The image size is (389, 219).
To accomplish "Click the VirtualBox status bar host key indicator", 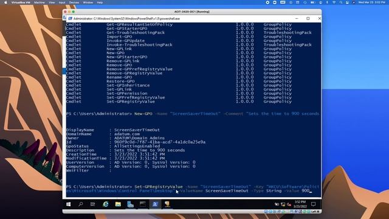I will point(315,212).
